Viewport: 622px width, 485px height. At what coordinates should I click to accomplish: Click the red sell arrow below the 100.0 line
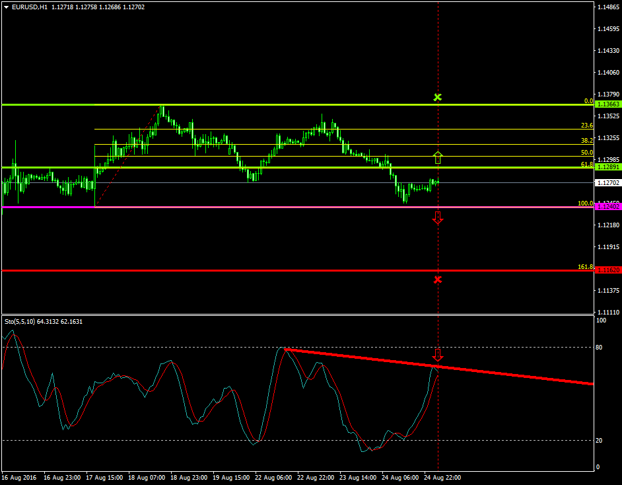pos(438,218)
